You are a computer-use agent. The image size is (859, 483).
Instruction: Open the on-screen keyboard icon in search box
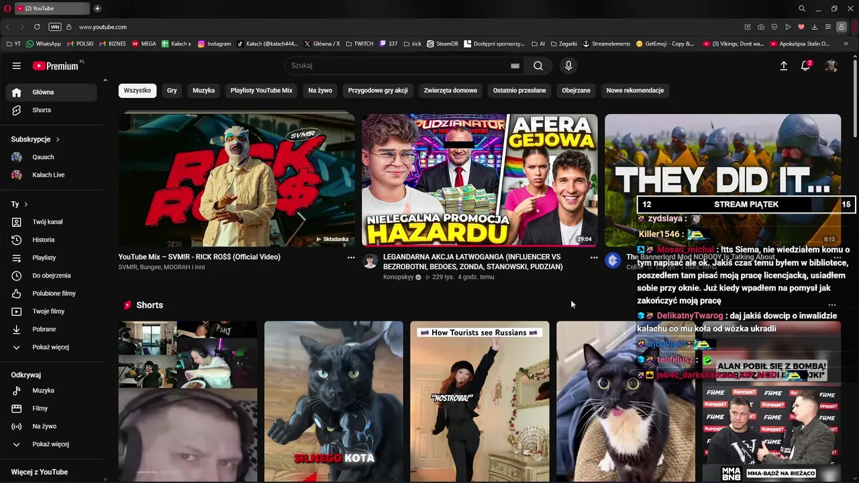pyautogui.click(x=515, y=66)
